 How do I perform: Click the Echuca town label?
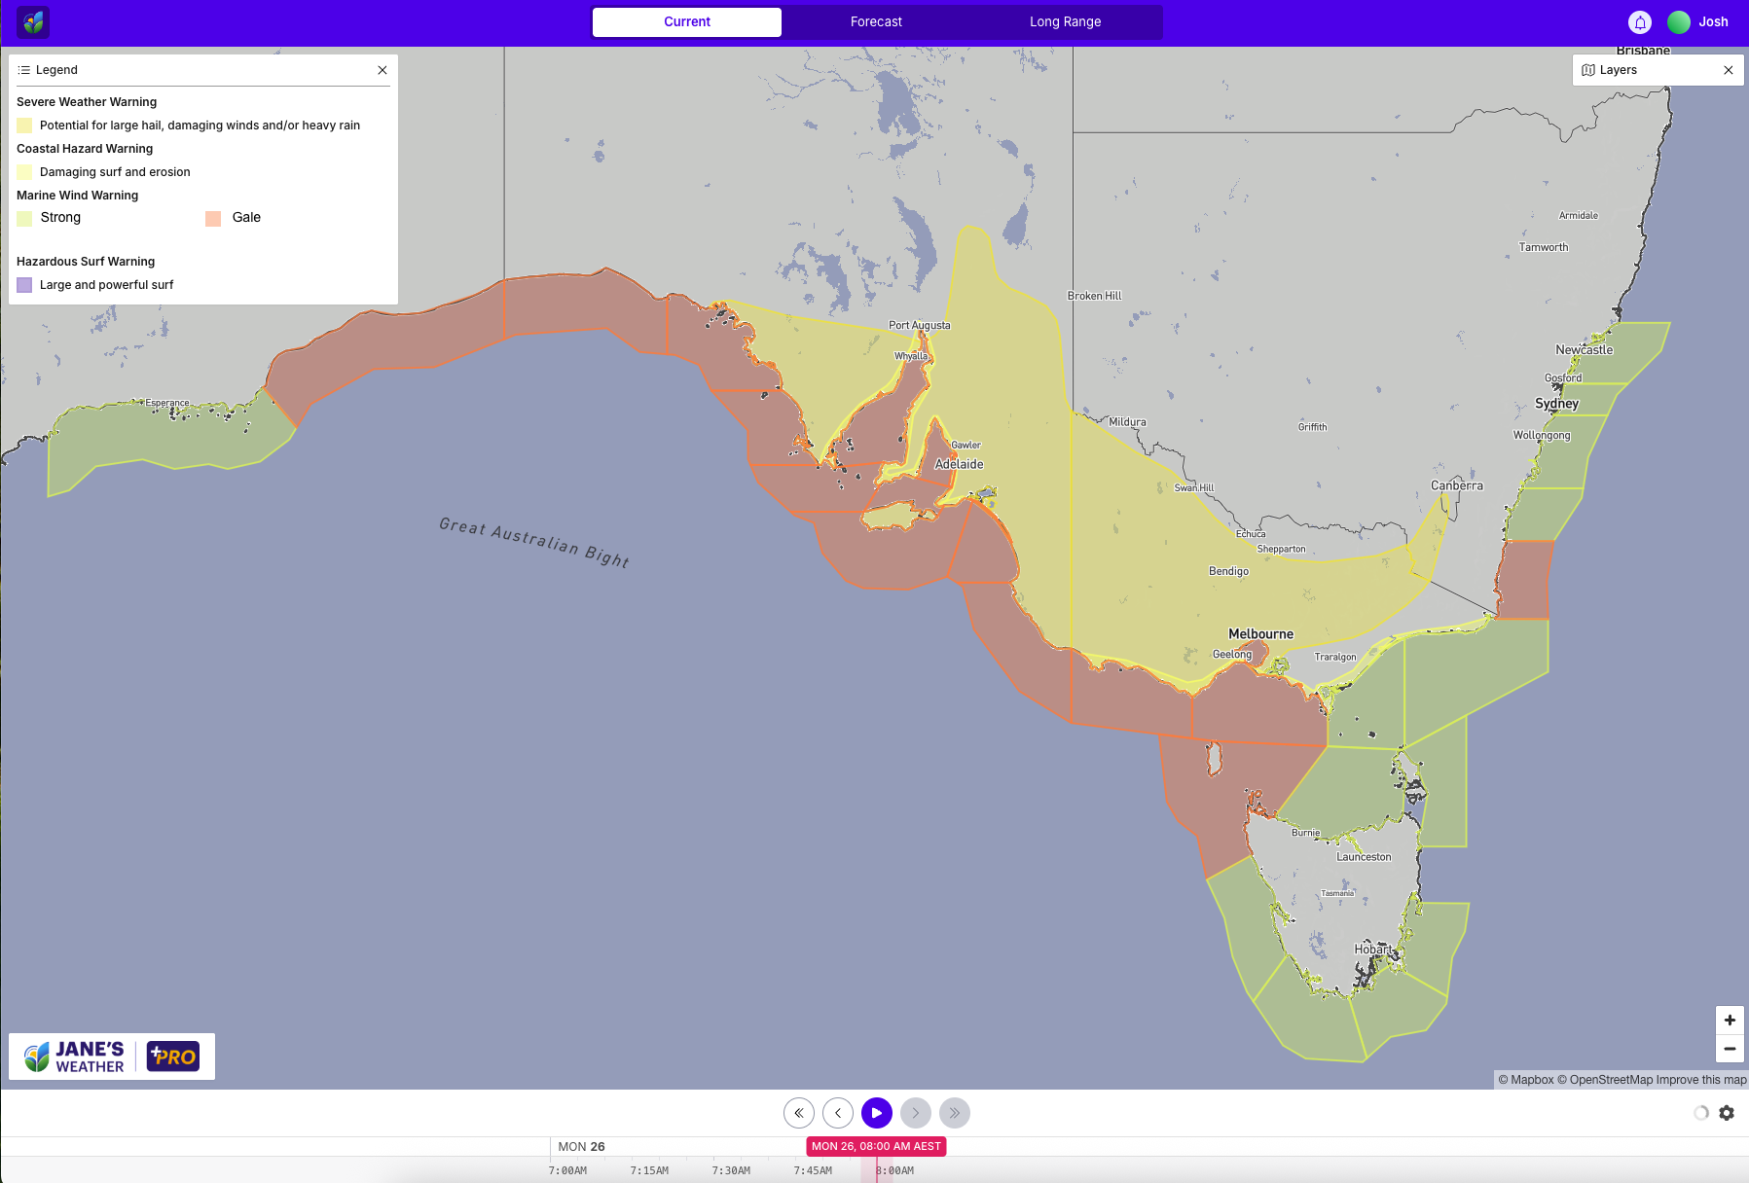[1251, 534]
